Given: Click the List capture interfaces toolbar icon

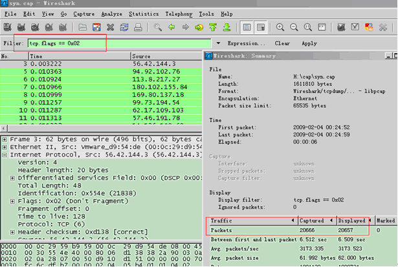Looking at the screenshot, I should pyautogui.click(x=8, y=27).
